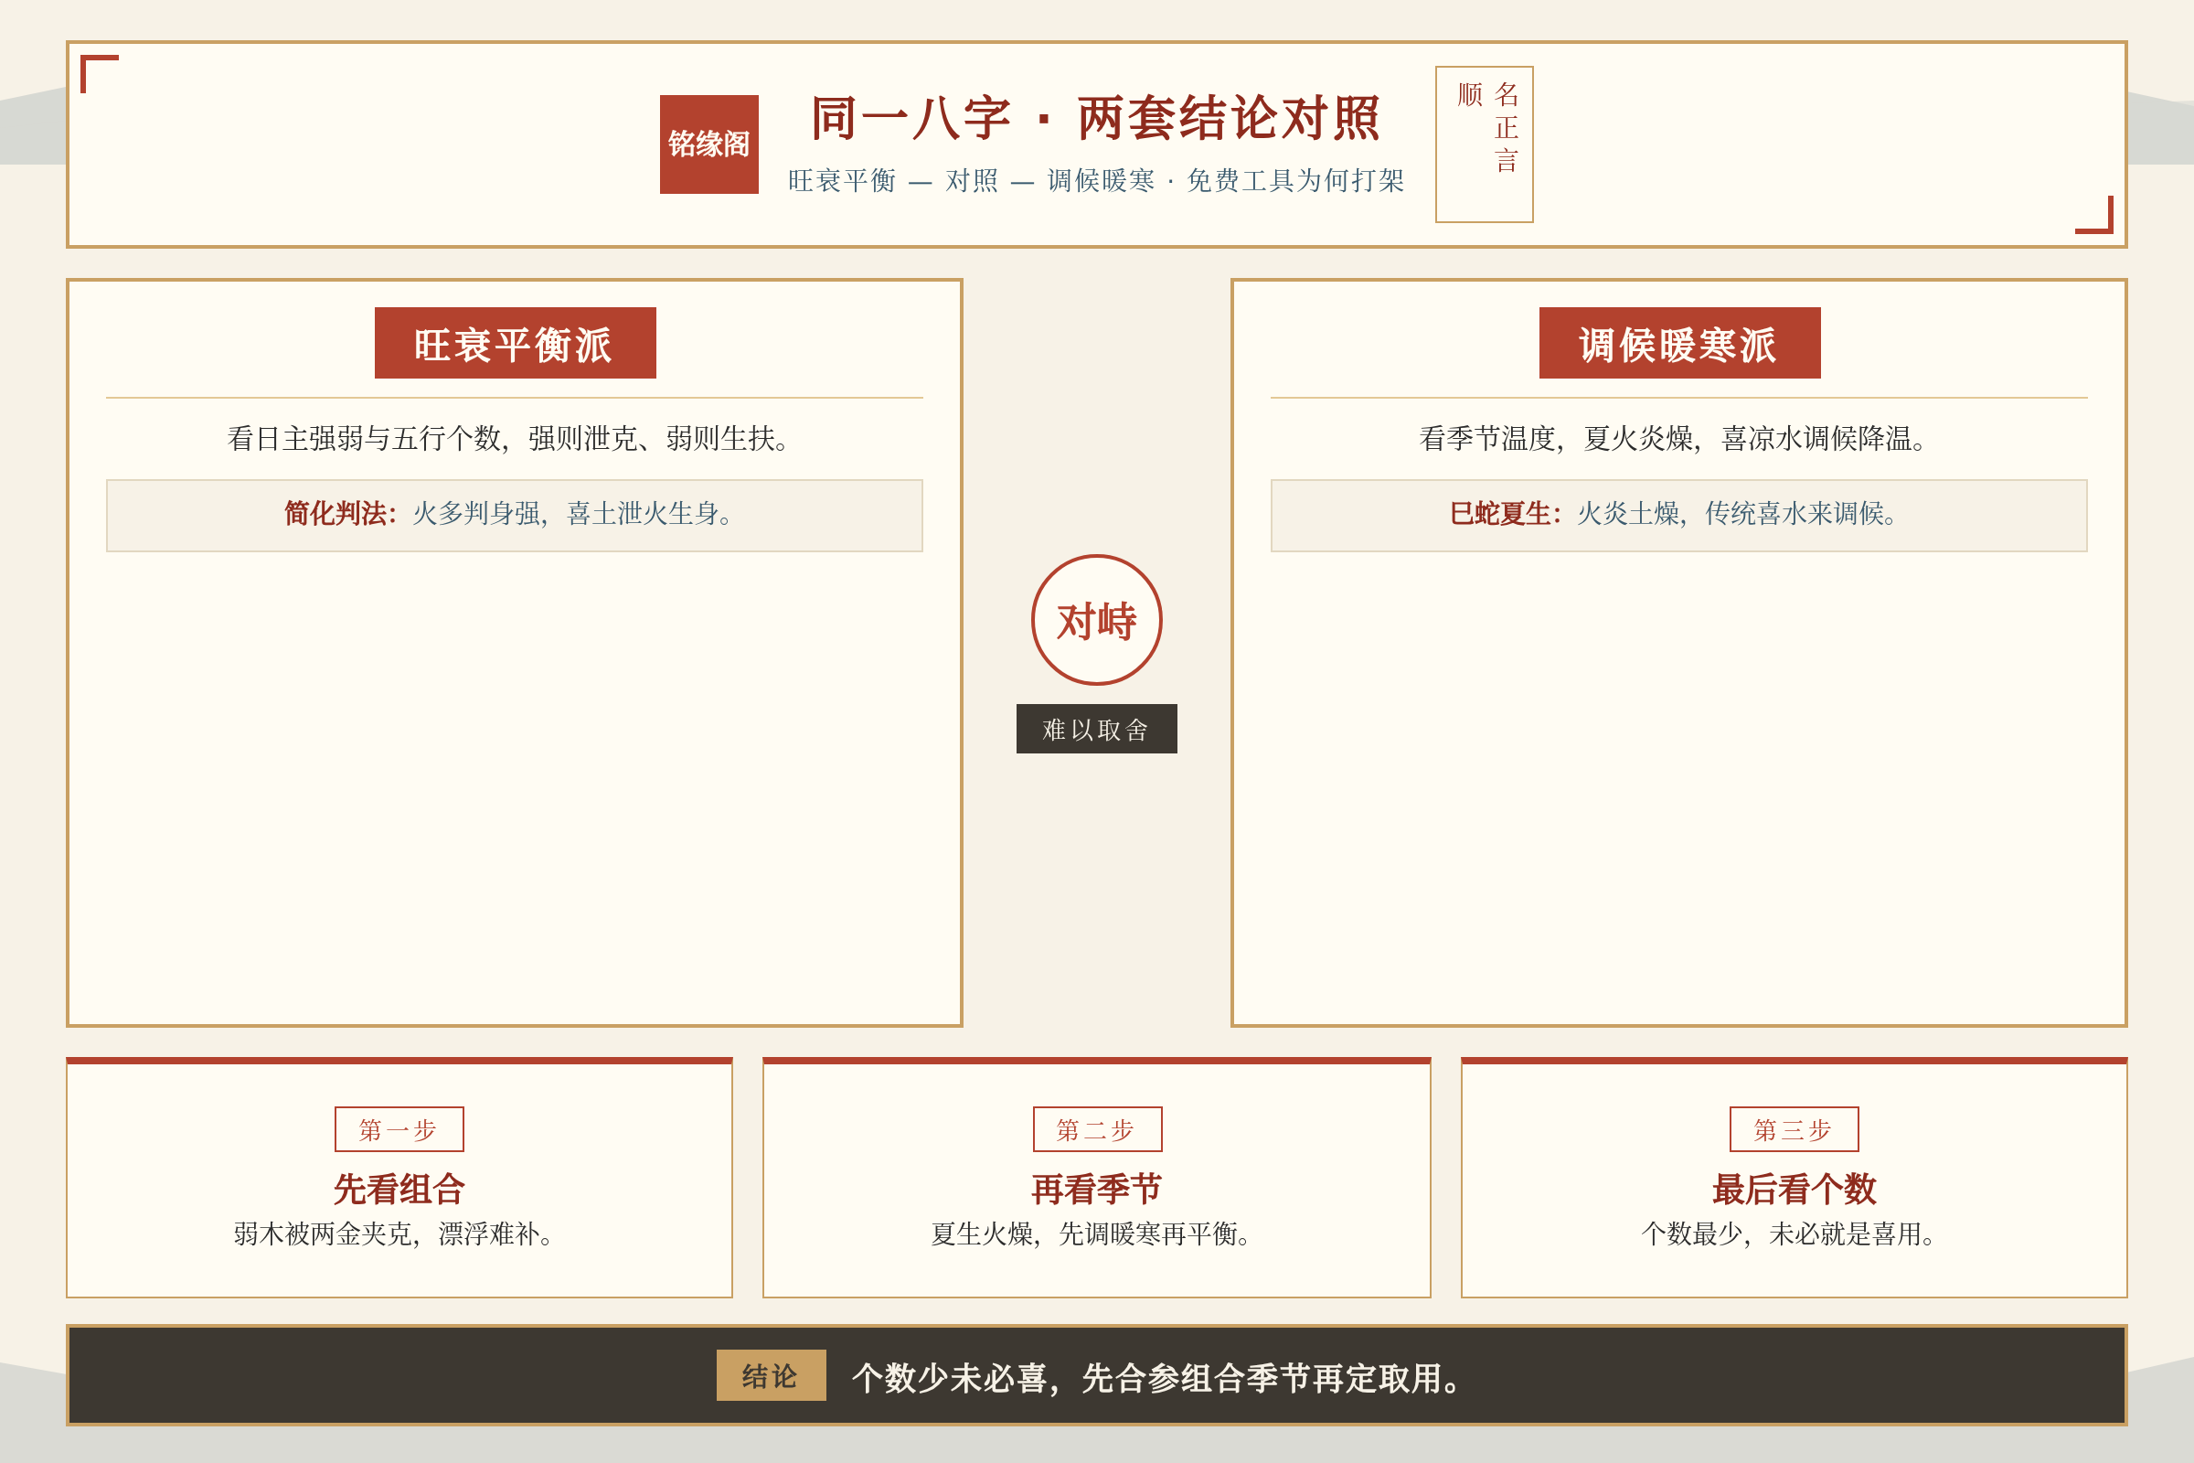Click the 简化判法 note box
The image size is (2194, 1463).
[514, 515]
